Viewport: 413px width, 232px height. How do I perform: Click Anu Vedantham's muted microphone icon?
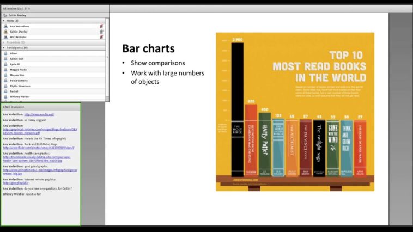tap(101, 26)
